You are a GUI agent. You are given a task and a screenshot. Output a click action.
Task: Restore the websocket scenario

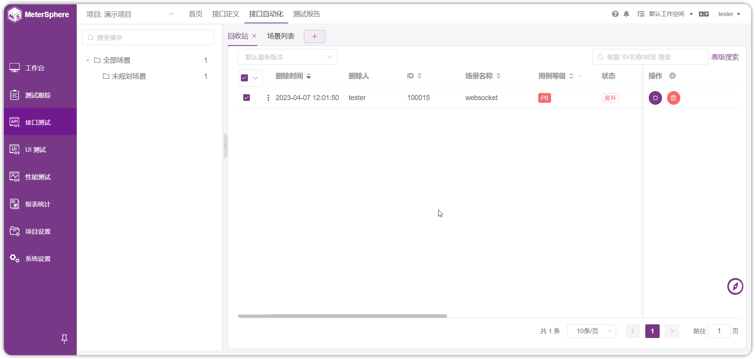pos(655,98)
